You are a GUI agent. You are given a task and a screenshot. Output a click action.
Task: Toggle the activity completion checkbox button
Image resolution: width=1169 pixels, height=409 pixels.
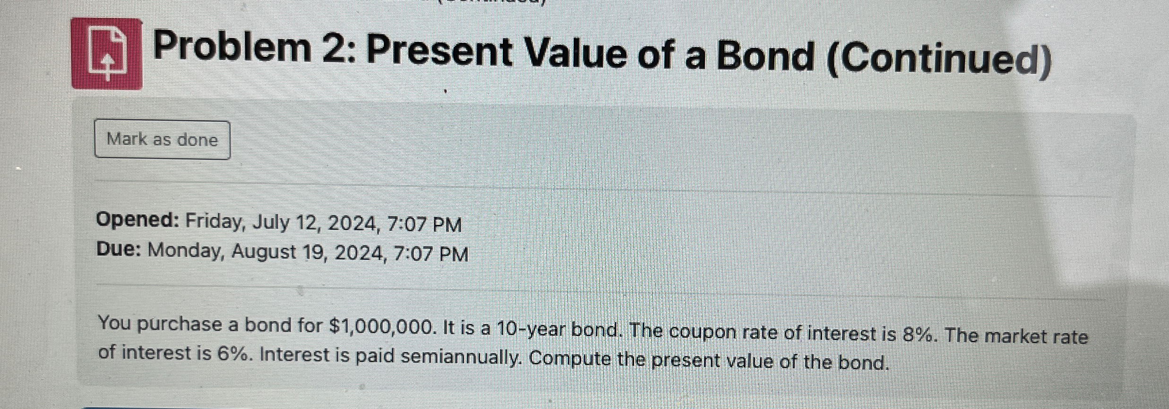163,139
